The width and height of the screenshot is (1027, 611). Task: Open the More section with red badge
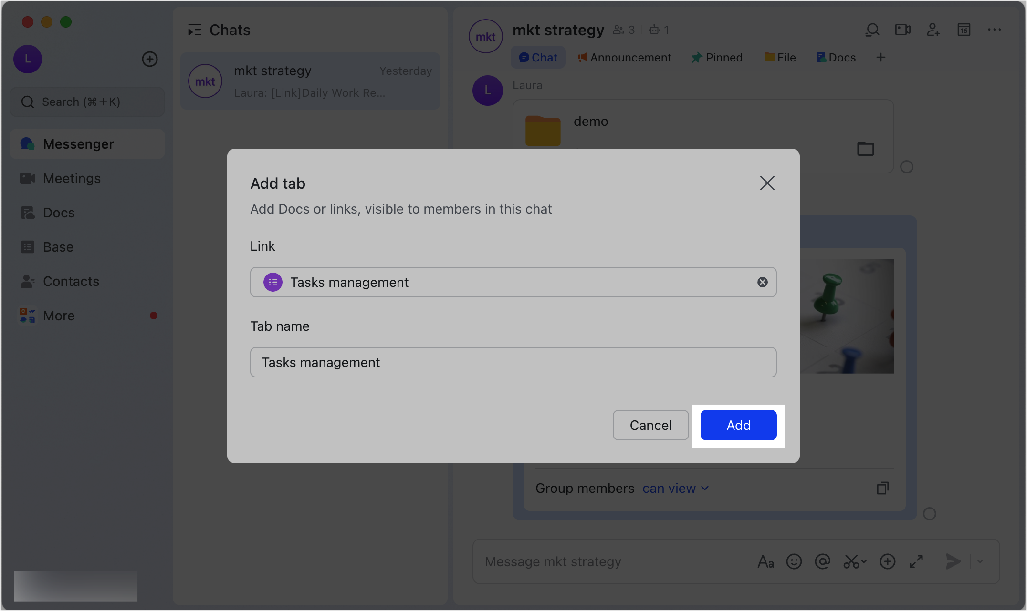(27, 316)
